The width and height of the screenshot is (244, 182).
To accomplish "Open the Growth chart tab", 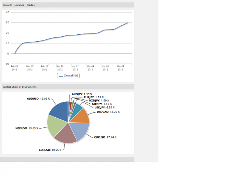I will 8,5.
